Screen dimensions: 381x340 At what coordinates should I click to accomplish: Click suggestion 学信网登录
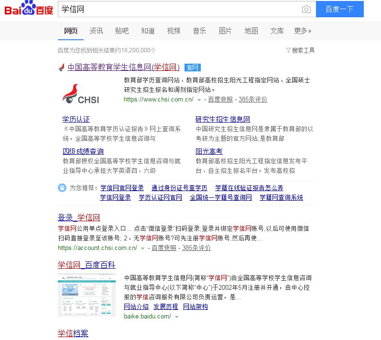(x=115, y=197)
